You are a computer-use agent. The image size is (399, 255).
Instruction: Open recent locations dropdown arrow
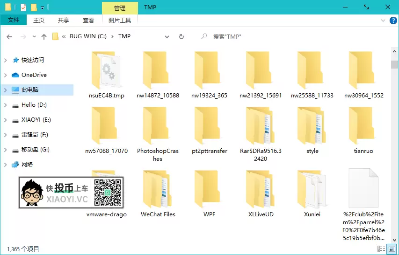point(34,37)
